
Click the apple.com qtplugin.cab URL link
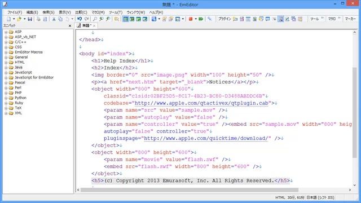(201, 103)
